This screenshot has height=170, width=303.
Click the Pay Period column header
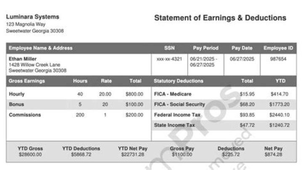[x=206, y=48]
